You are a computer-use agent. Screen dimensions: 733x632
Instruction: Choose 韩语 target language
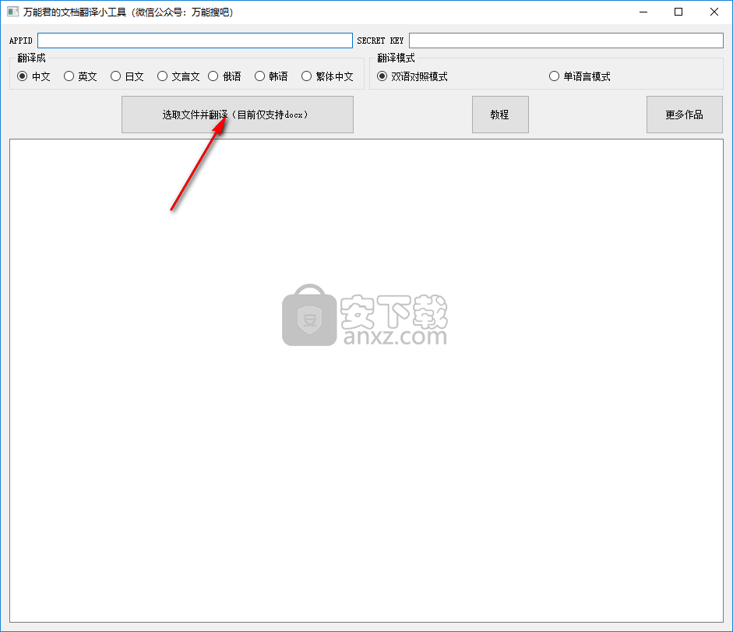(271, 76)
